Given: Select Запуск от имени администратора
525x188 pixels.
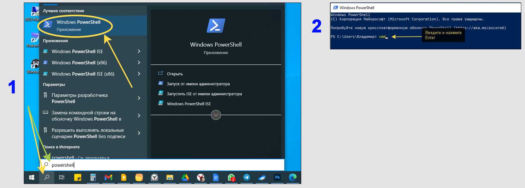Looking at the screenshot, I should tap(198, 84).
